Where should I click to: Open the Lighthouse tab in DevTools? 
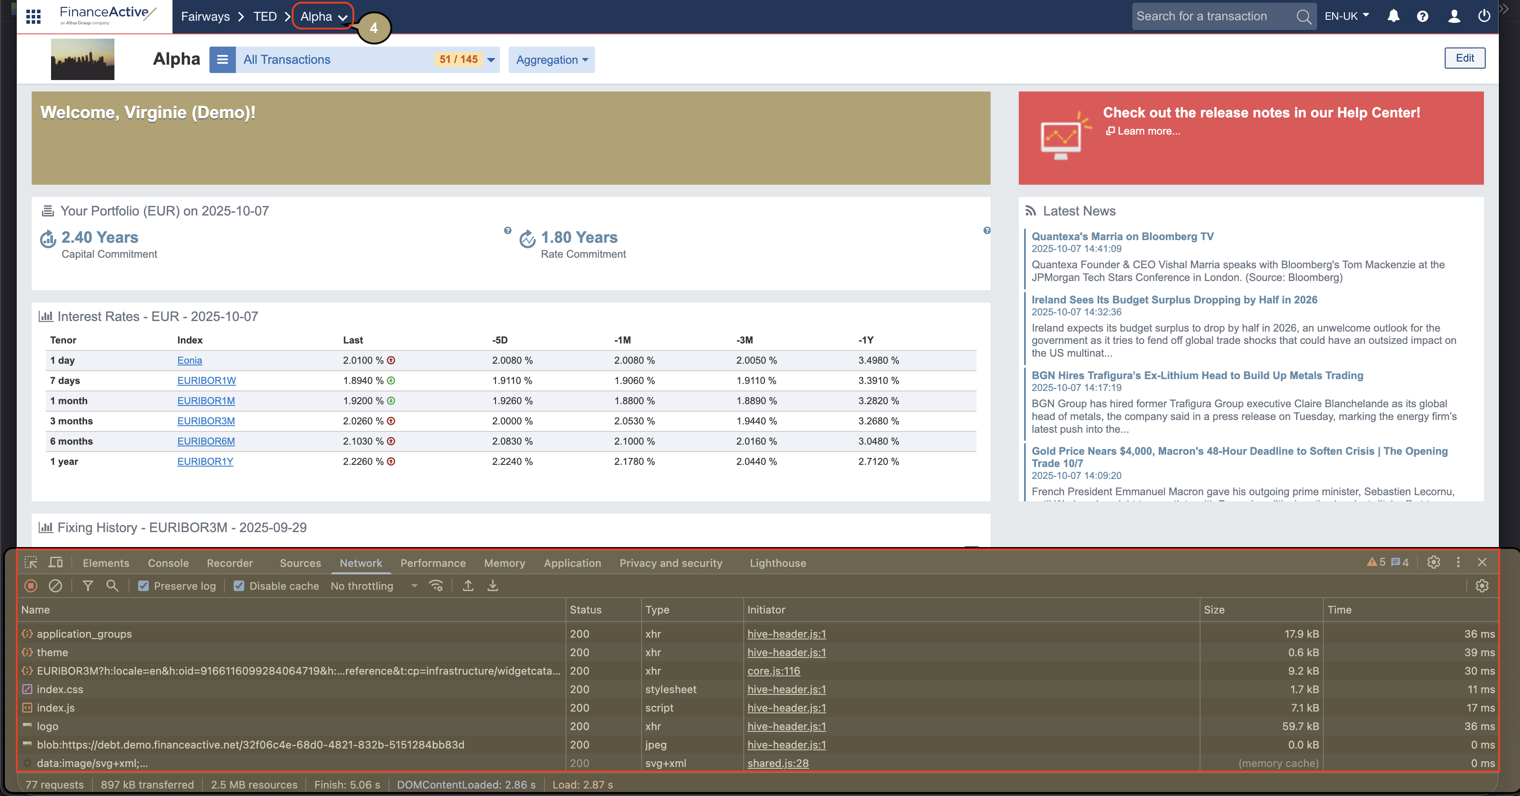778,562
